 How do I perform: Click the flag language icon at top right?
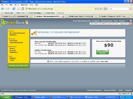(x=128, y=21)
